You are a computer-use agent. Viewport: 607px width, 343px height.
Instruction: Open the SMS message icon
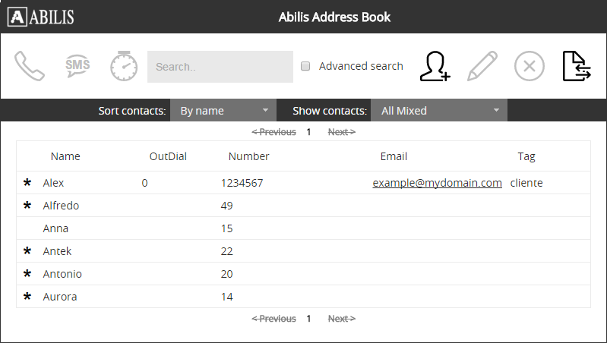[77, 66]
